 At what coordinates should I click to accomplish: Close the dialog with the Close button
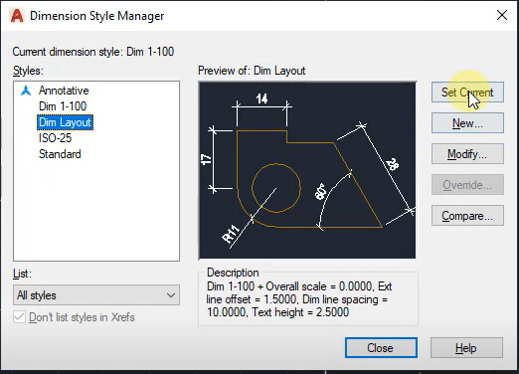click(x=381, y=348)
